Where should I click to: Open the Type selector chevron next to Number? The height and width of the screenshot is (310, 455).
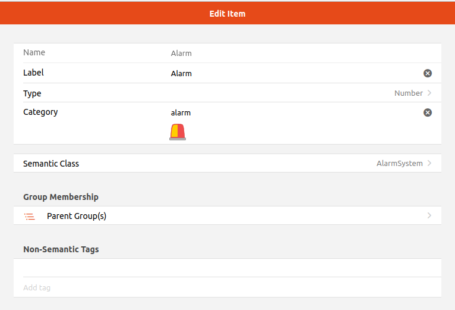[x=429, y=93]
